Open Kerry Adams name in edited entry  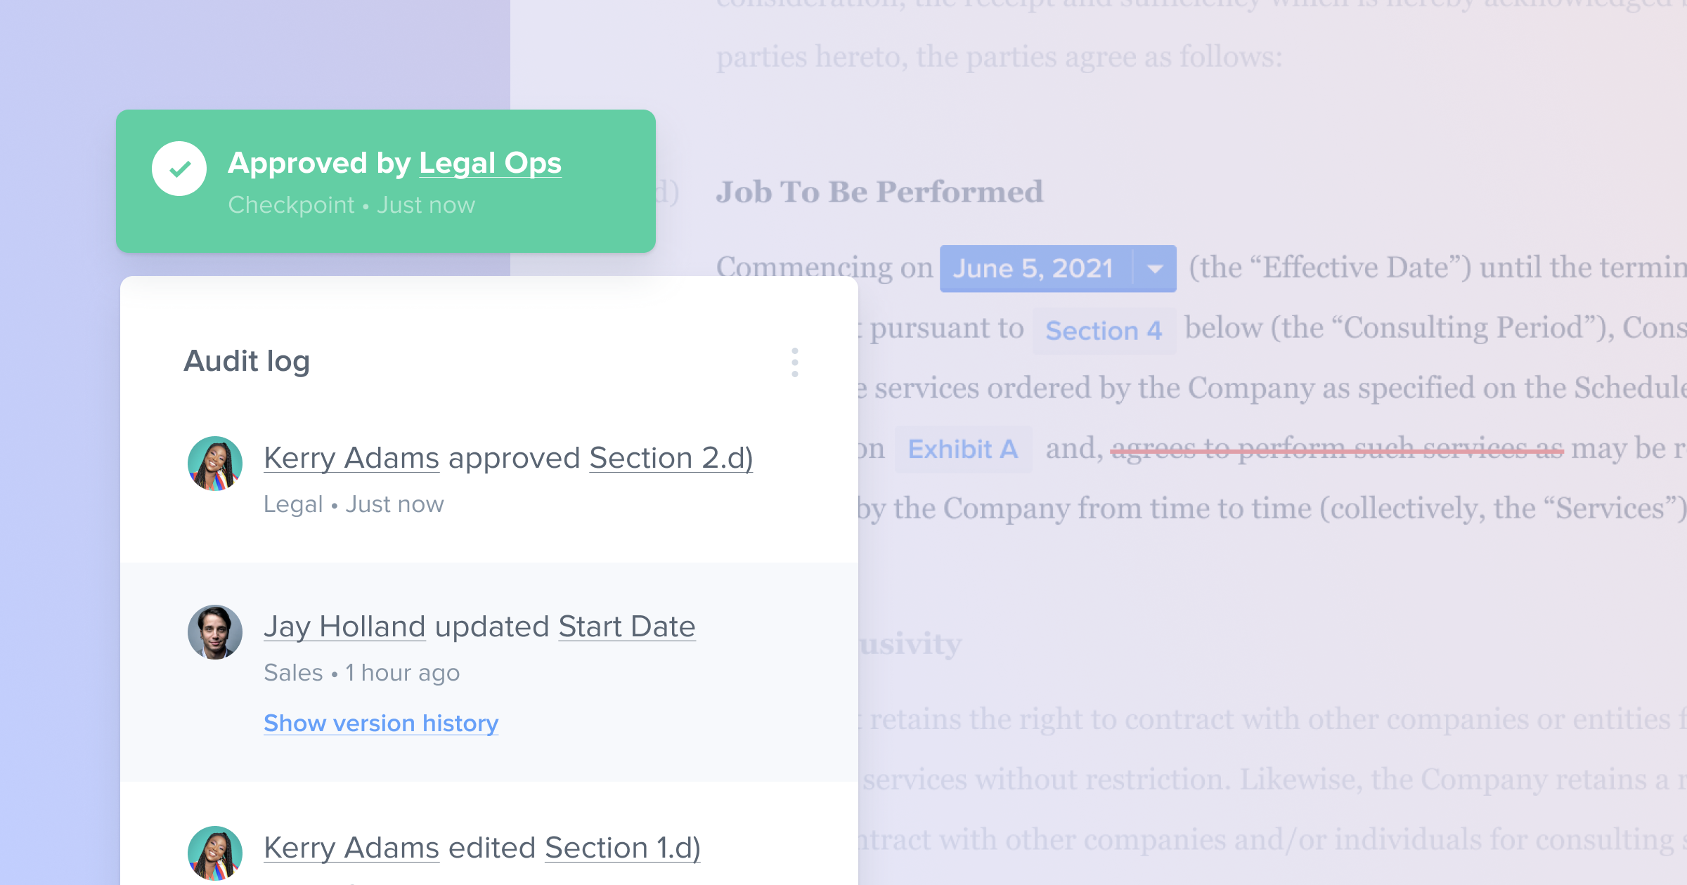351,848
